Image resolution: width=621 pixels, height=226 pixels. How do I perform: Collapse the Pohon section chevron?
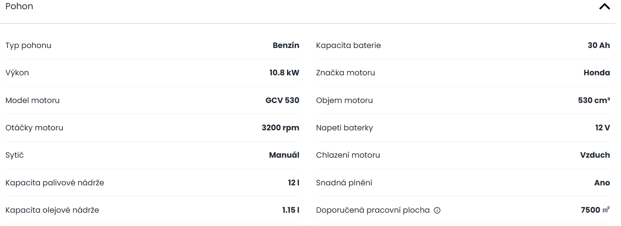604,7
